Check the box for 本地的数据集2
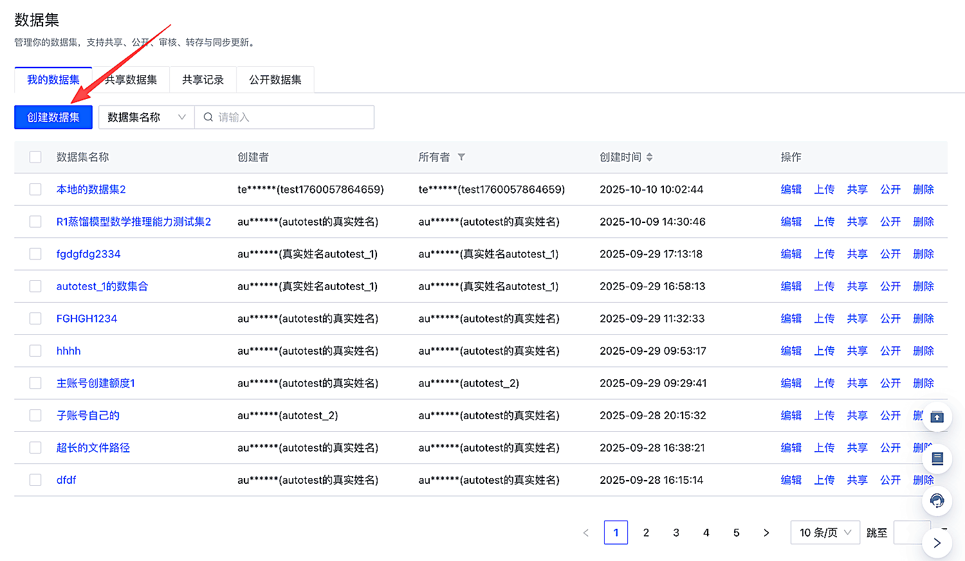 point(35,190)
